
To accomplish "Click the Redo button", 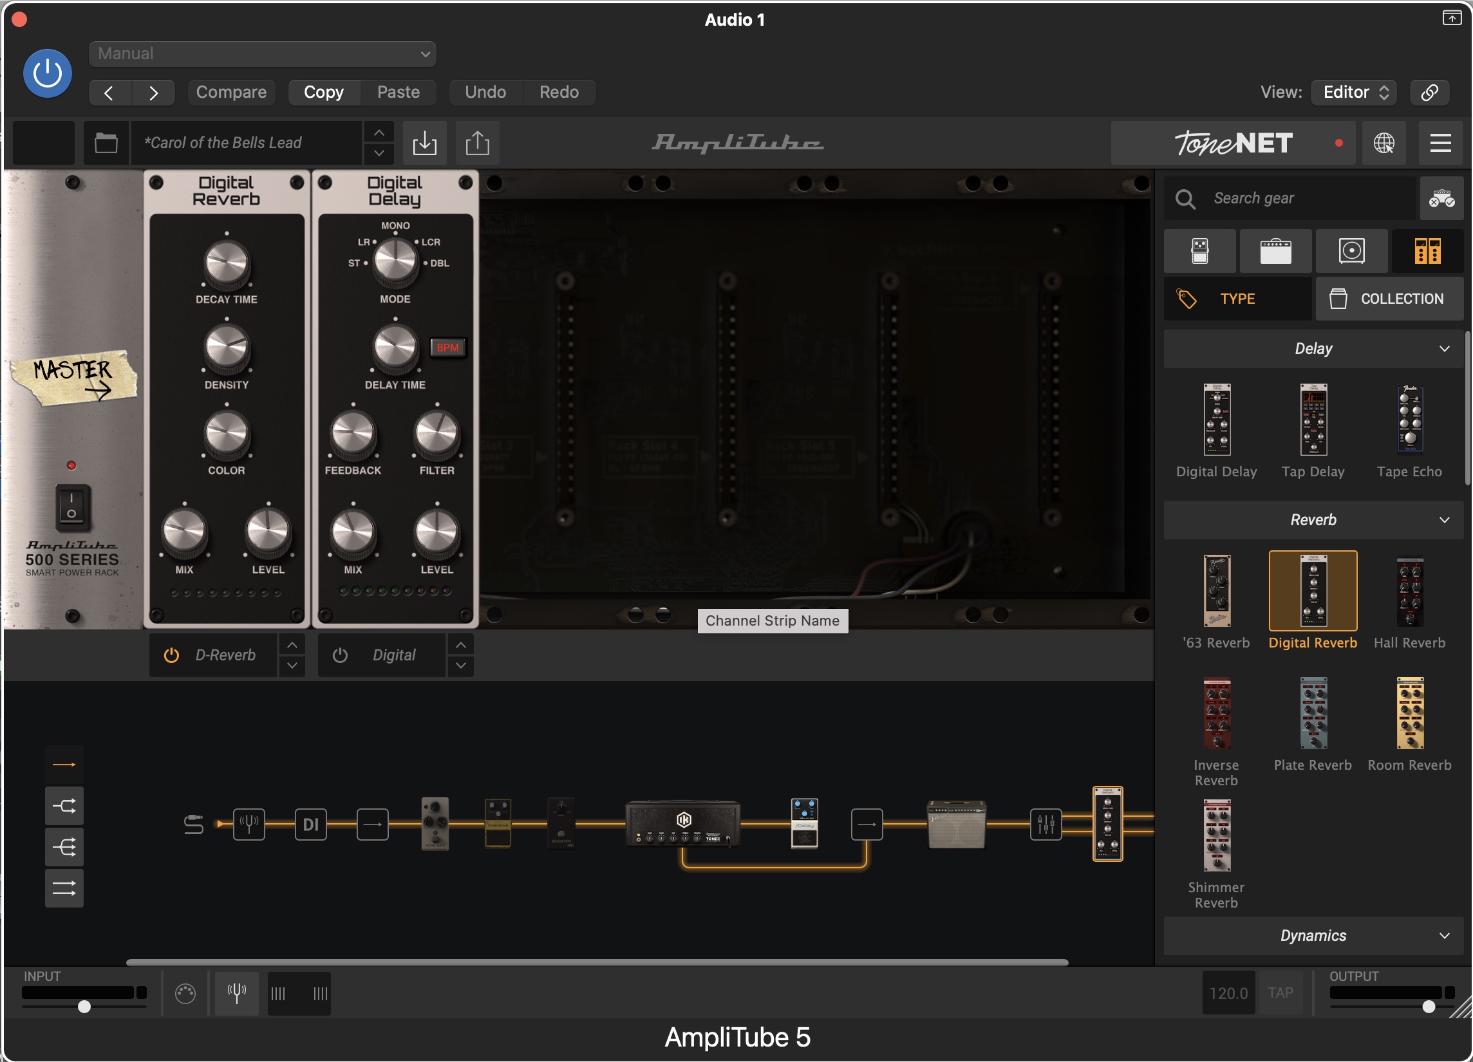I will (x=559, y=92).
